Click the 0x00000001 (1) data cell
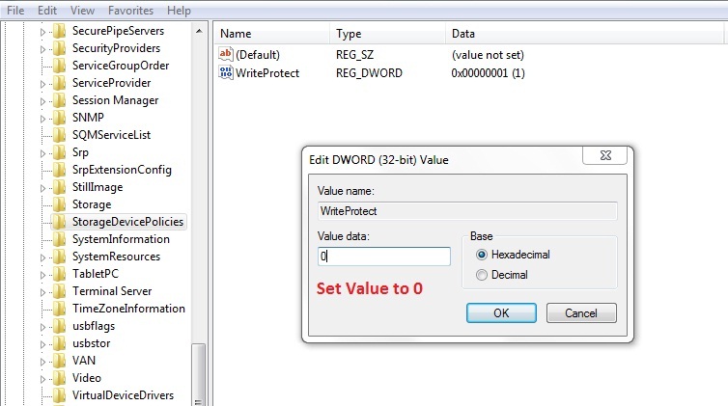This screenshot has width=728, height=406. coord(488,72)
